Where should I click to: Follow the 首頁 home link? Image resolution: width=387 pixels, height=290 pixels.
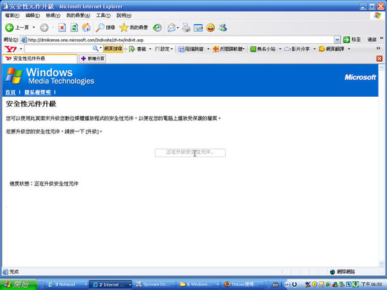point(10,92)
